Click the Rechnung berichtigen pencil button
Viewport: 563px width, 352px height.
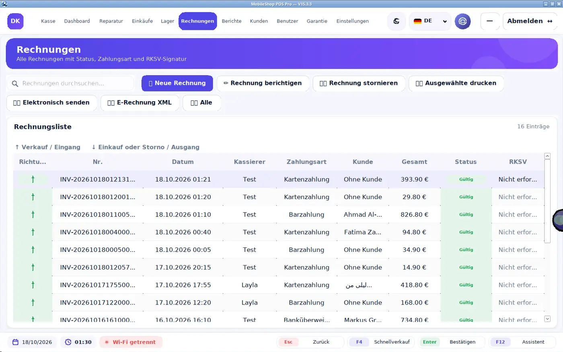263,83
